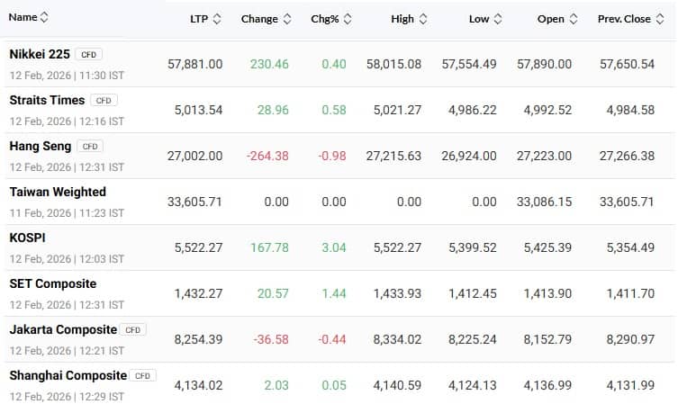This screenshot has width=678, height=413.
Task: Select Straits Times low 4,986.22
Action: pyautogui.click(x=472, y=110)
